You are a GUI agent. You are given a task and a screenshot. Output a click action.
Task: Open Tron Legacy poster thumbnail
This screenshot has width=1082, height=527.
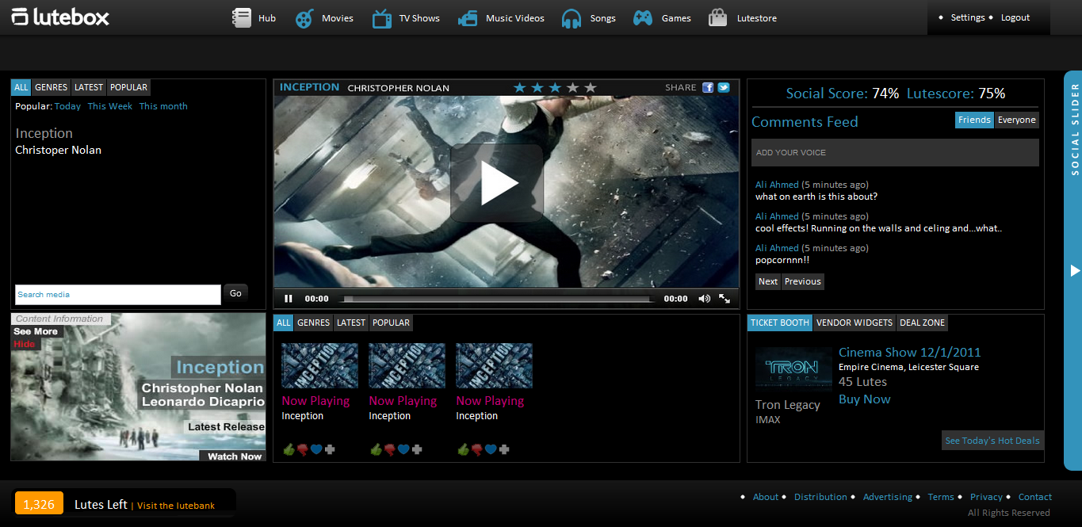click(x=793, y=369)
